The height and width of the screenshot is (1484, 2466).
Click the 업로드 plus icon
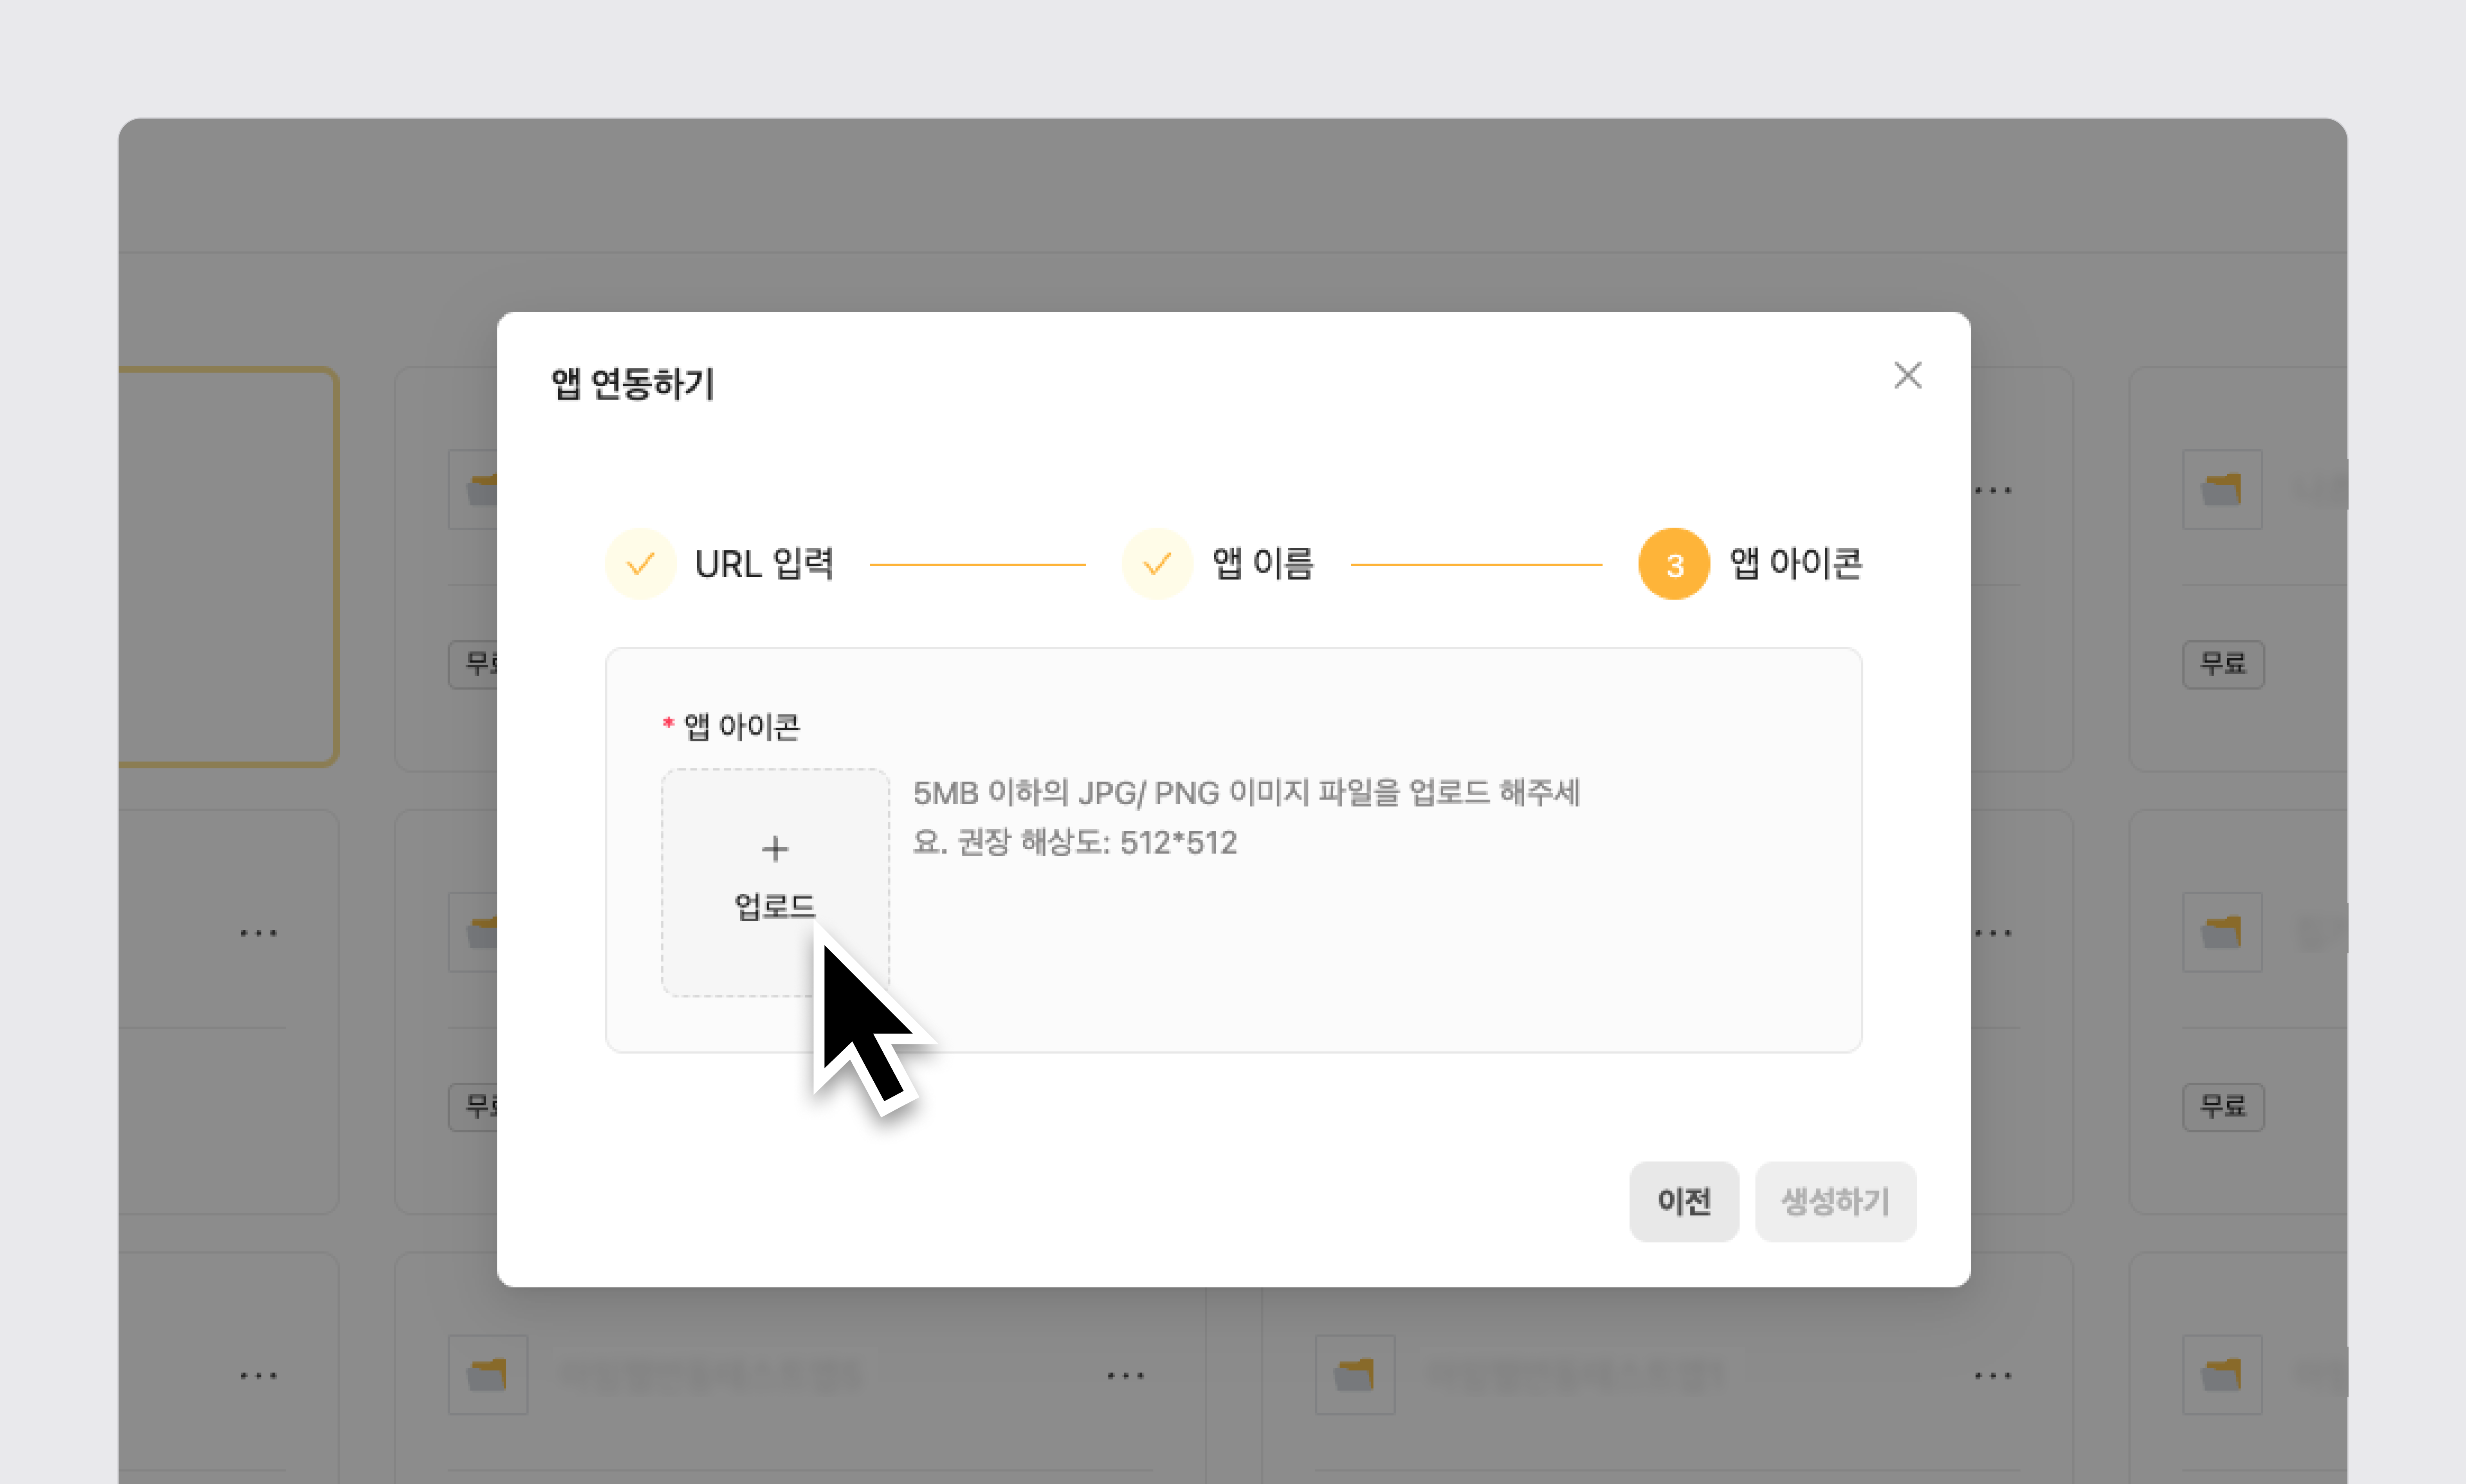point(775,849)
